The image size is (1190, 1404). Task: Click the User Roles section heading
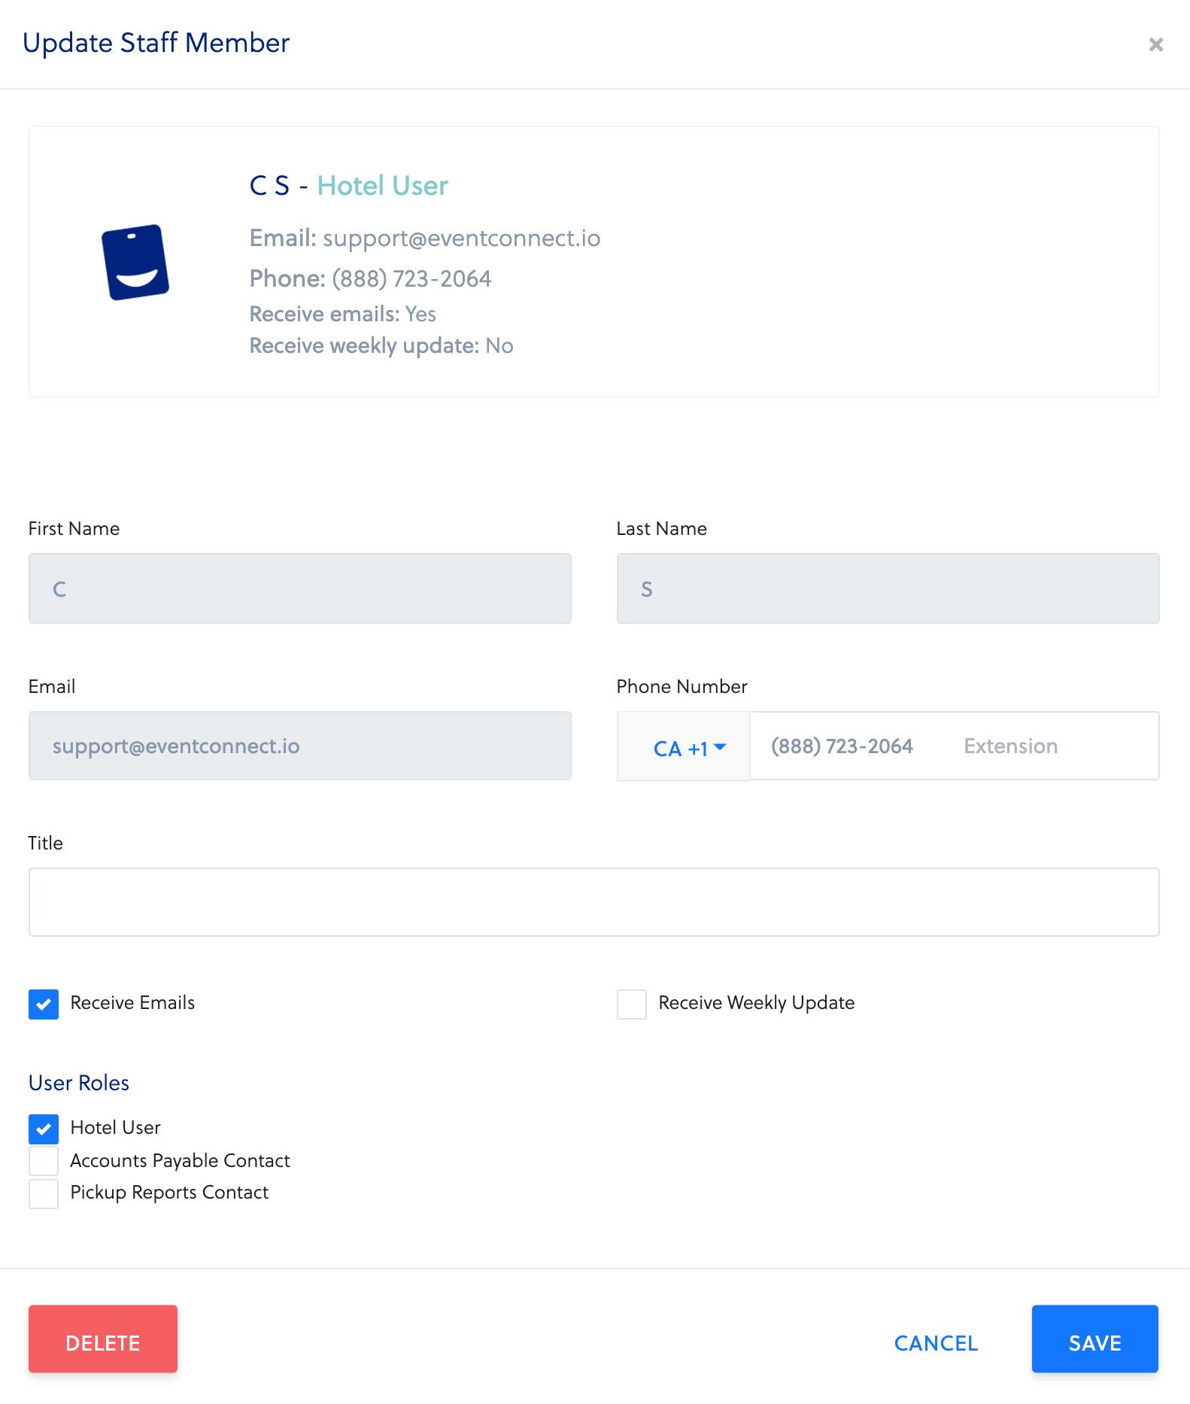pos(79,1083)
